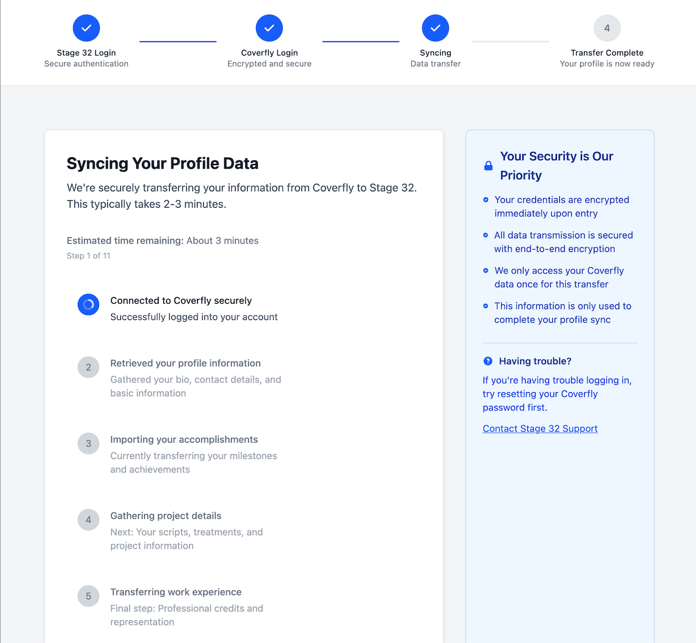Click Your Security is Our Priority heading
The height and width of the screenshot is (643, 696).
(557, 166)
